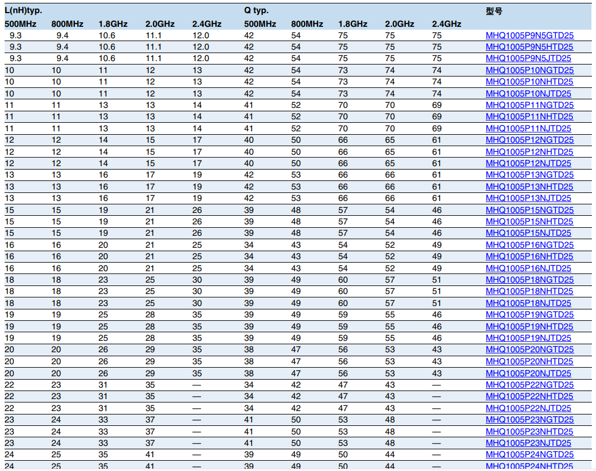
Task: Open the MHQ1005P22NGTD25 part link
Action: [x=530, y=385]
